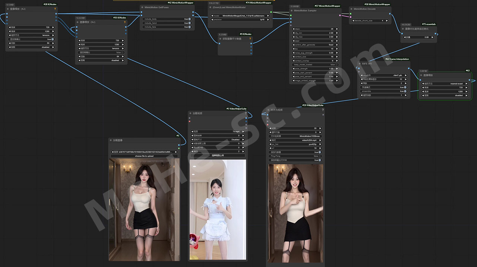Toggle include_face in MimicMotion GetPoses
The height and width of the screenshot is (267, 477).
(190, 27)
